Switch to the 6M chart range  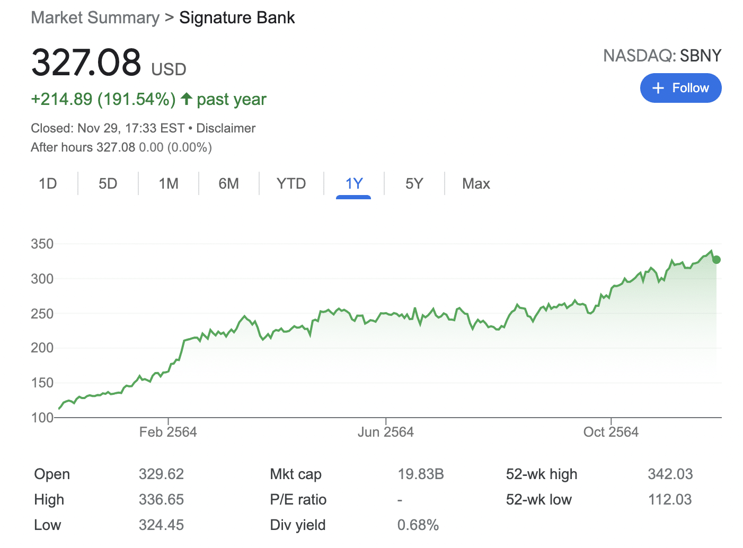229,183
